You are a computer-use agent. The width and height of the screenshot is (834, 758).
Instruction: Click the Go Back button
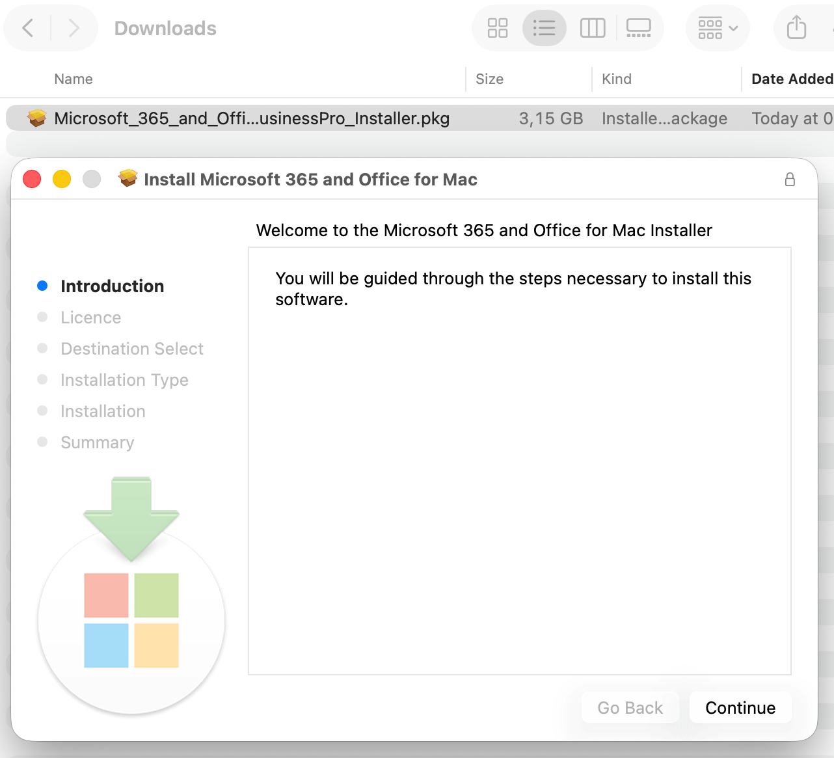point(630,707)
